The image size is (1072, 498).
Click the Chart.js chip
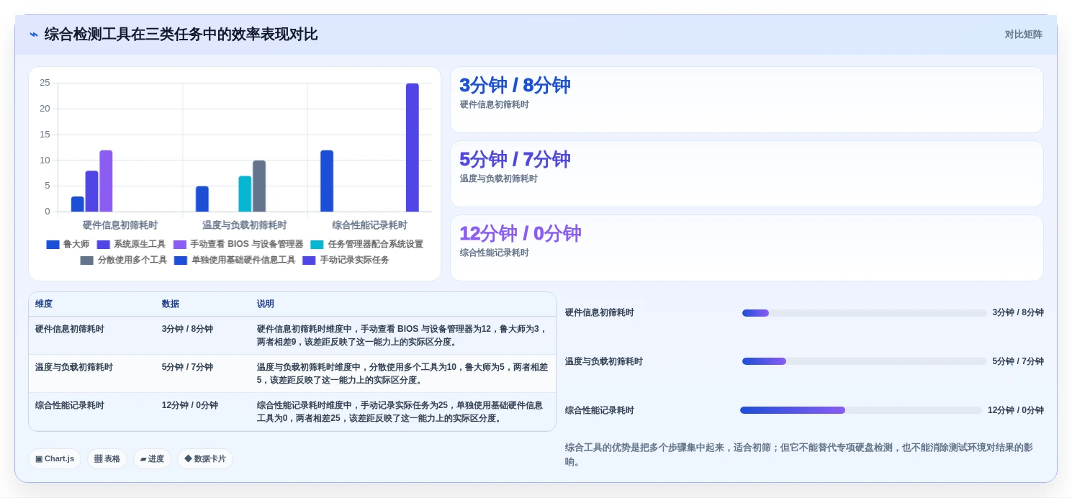55,459
